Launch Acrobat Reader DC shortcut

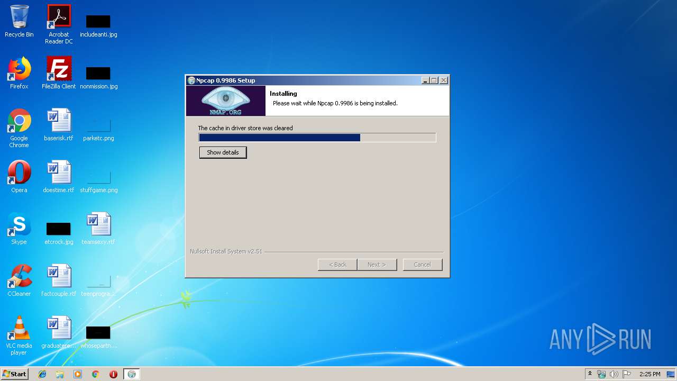click(x=59, y=24)
